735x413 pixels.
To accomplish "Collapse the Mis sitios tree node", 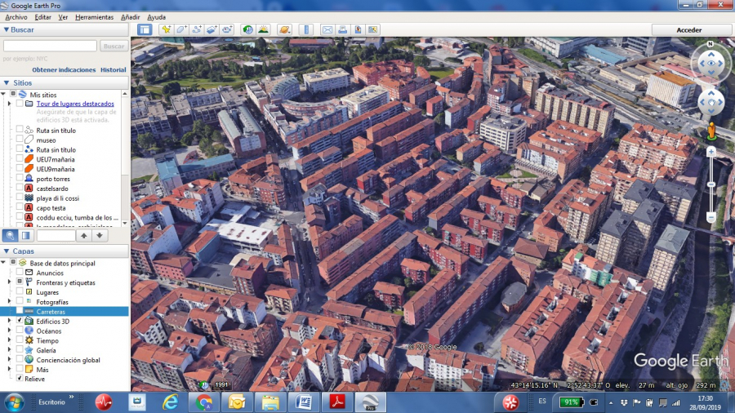I will click(4, 94).
